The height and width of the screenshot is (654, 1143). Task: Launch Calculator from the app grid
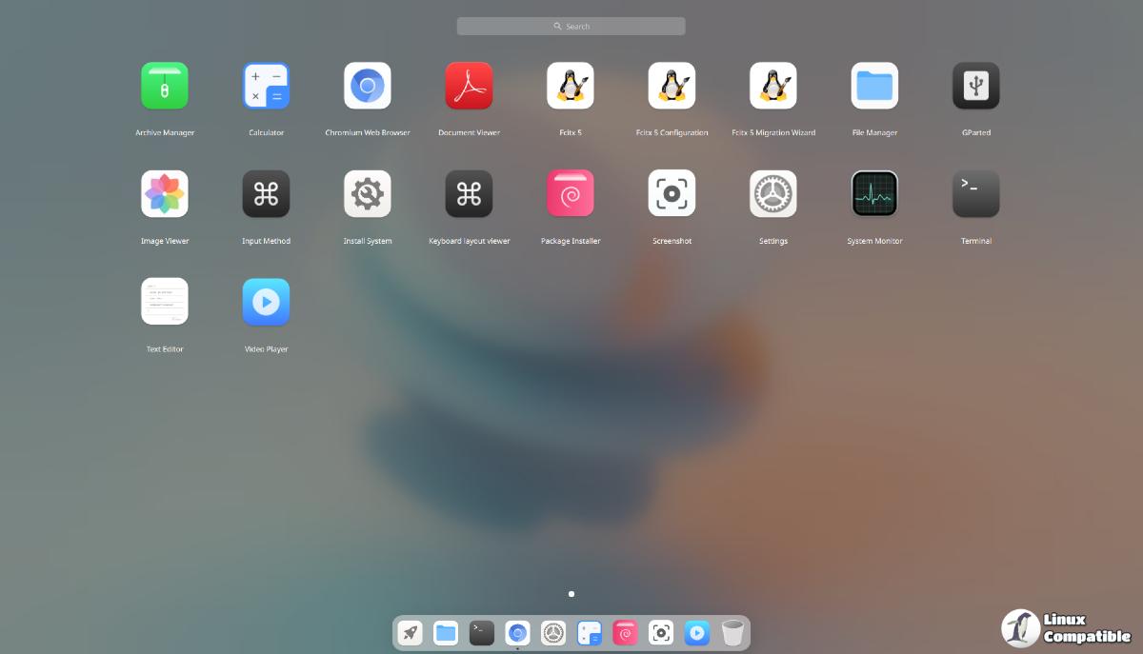click(266, 87)
